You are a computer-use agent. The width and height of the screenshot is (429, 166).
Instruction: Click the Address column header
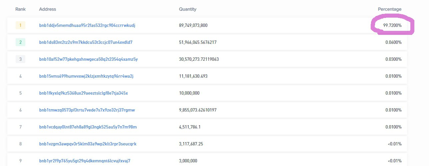pyautogui.click(x=48, y=9)
